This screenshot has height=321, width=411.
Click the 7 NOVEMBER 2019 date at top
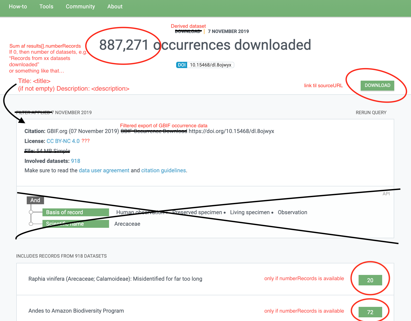(228, 31)
